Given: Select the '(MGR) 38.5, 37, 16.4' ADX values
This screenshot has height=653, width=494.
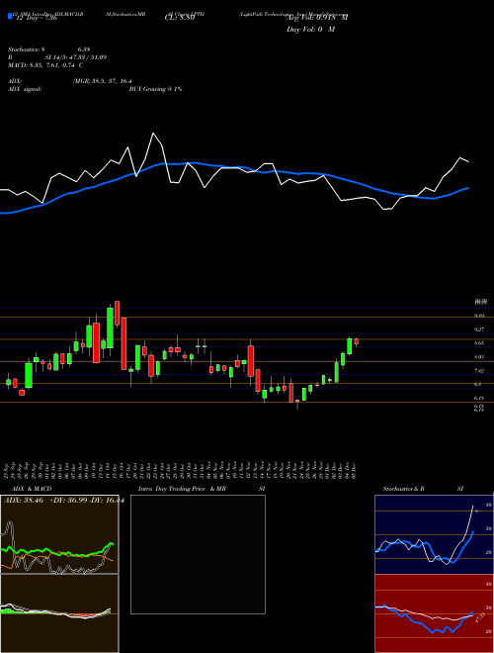Looking at the screenshot, I should [103, 81].
